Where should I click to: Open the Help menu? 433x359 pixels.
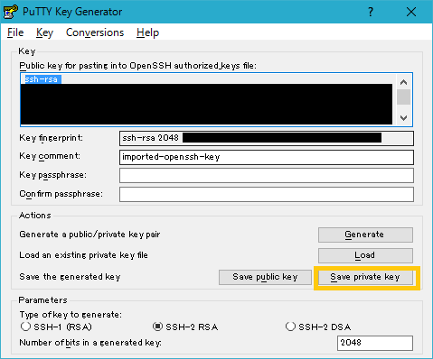tap(147, 32)
